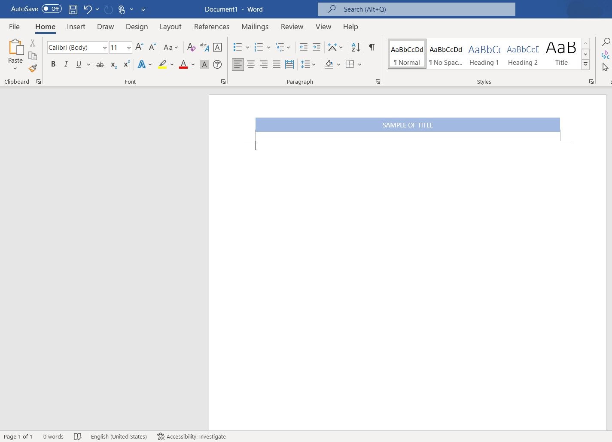The height and width of the screenshot is (442, 612).
Task: Click the Save icon in title bar
Action: click(73, 9)
